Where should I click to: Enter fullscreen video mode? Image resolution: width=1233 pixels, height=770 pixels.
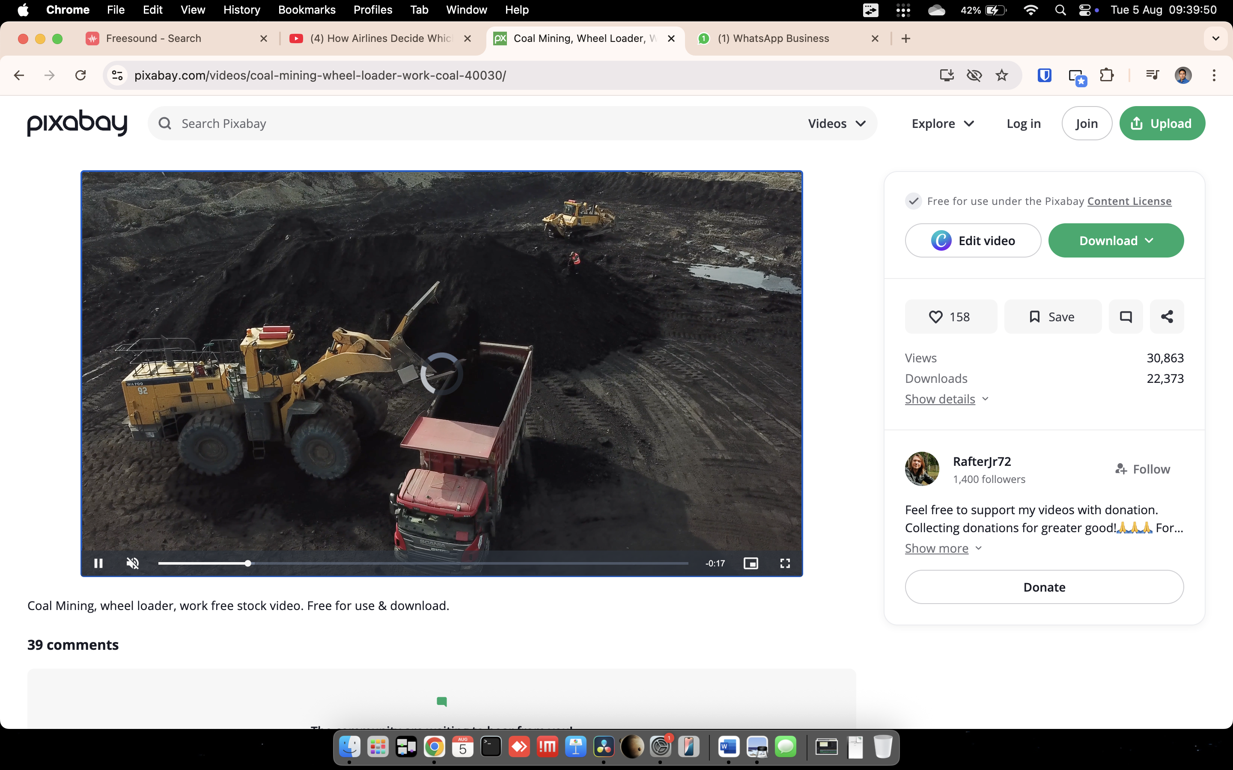[x=785, y=563]
